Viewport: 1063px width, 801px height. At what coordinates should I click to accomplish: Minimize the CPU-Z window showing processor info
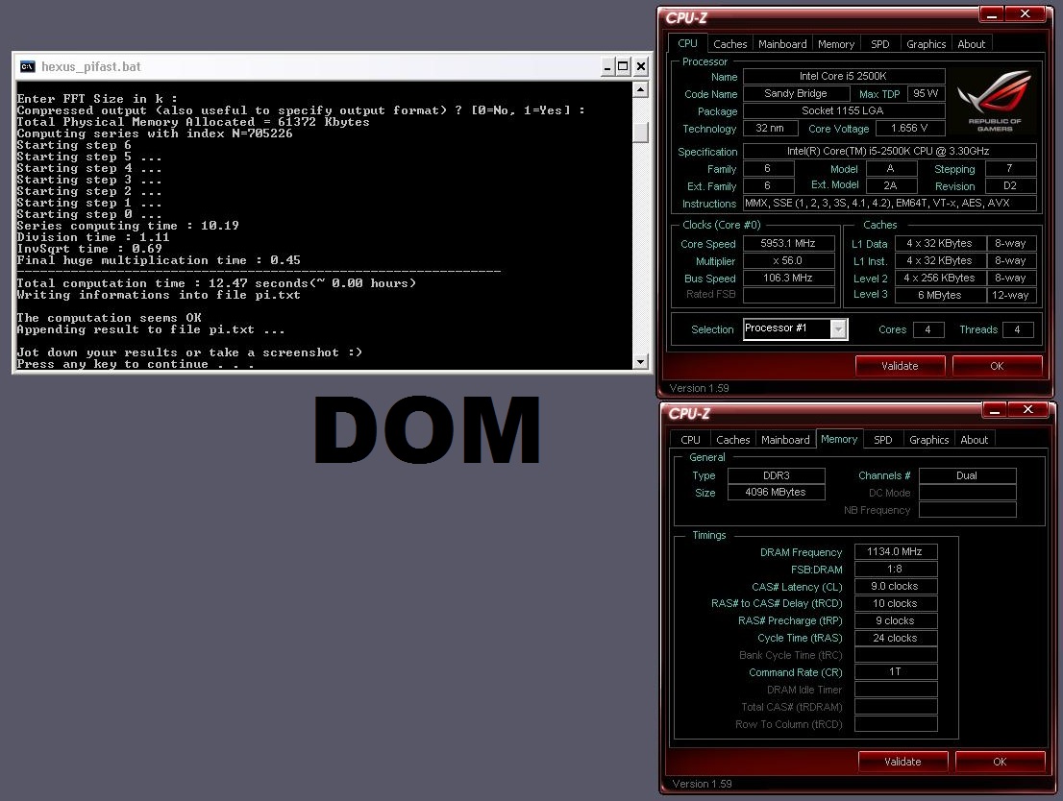993,14
